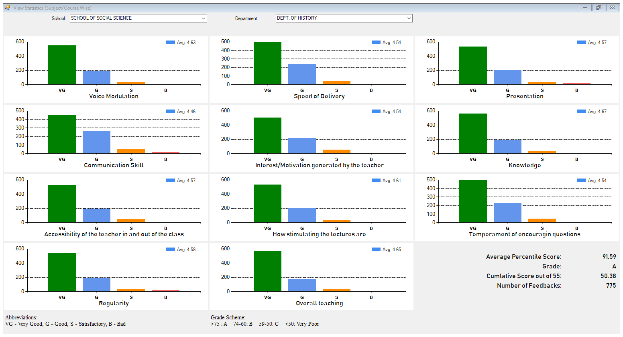Viewport: 623px width, 337px height.
Task: Select blue G bar in Communication Skill chart
Action: (x=96, y=142)
